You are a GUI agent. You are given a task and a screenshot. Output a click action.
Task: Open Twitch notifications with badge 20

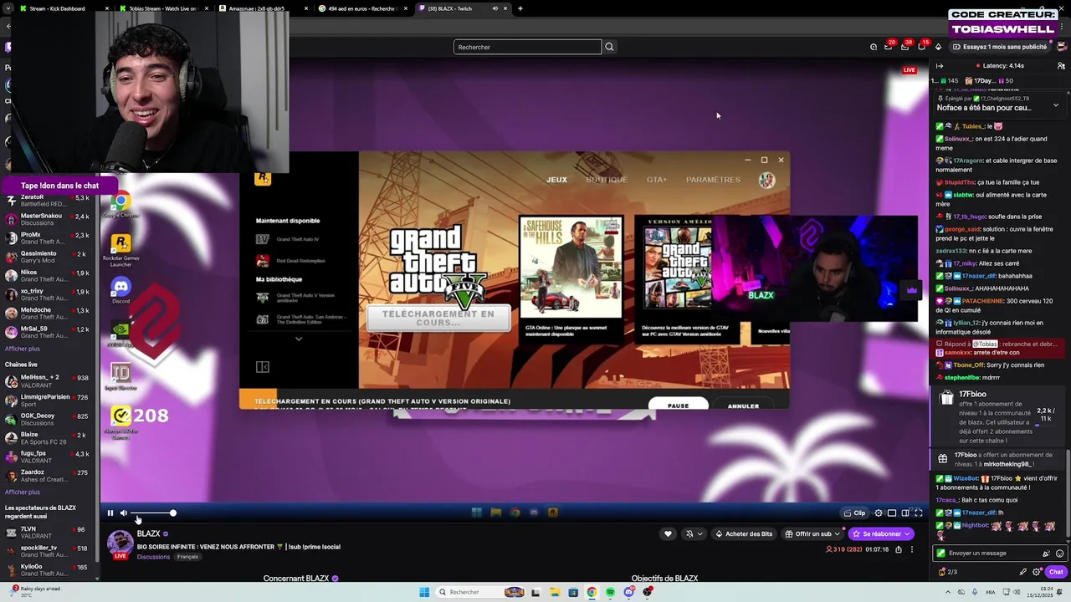(x=889, y=46)
